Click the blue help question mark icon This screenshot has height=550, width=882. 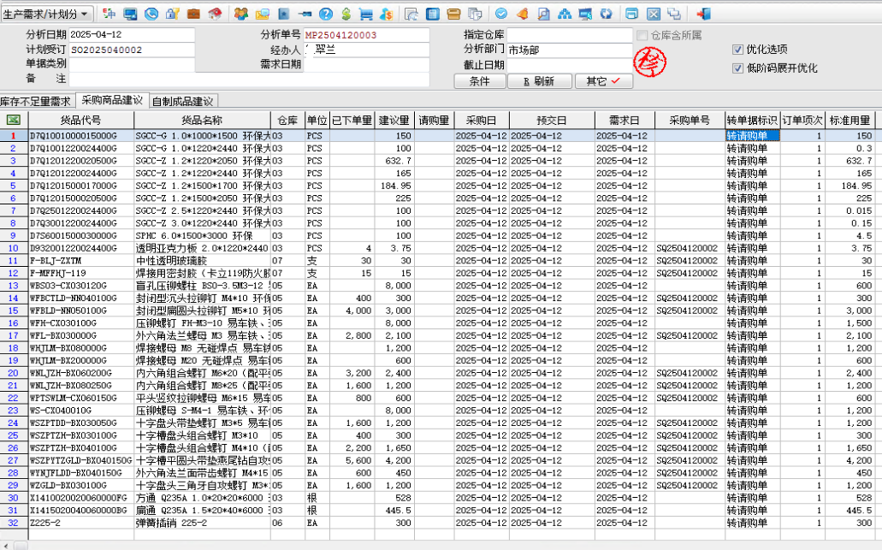[325, 14]
